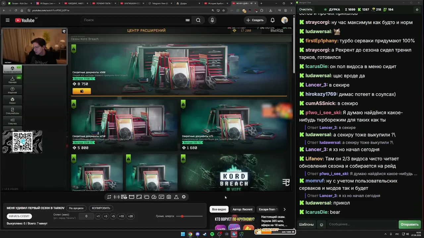Switch to the Stream - Kick Dashboard tab
Viewport: 424px width, 238px height.
[20, 3]
